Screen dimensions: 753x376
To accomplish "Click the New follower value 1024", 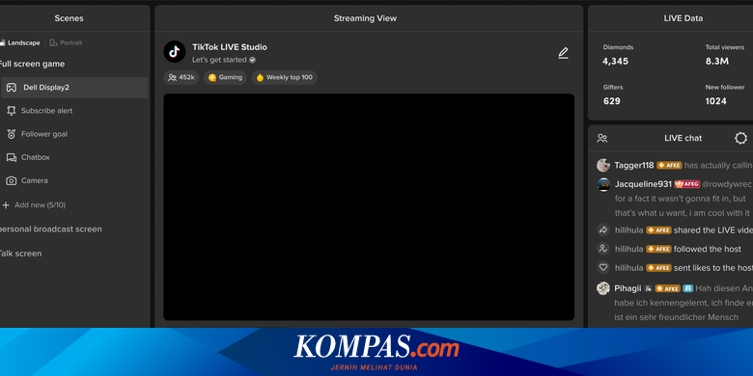I will (716, 101).
